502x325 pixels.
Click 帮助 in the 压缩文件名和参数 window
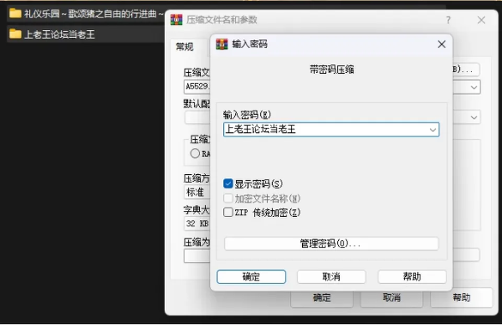461,297
